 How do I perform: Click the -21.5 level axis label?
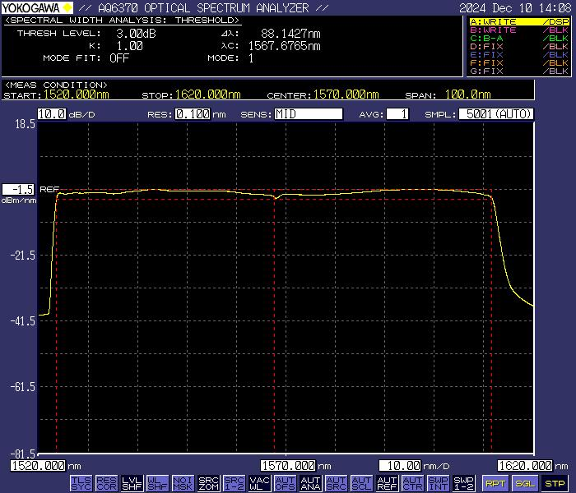point(23,256)
